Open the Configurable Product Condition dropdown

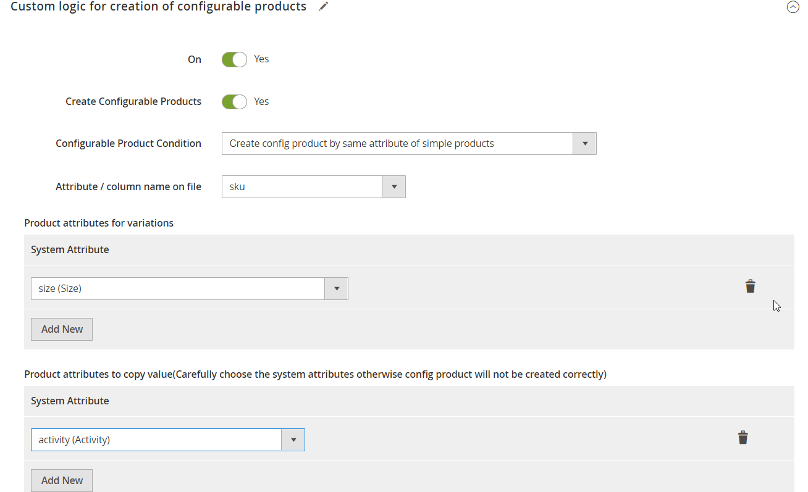coord(408,144)
